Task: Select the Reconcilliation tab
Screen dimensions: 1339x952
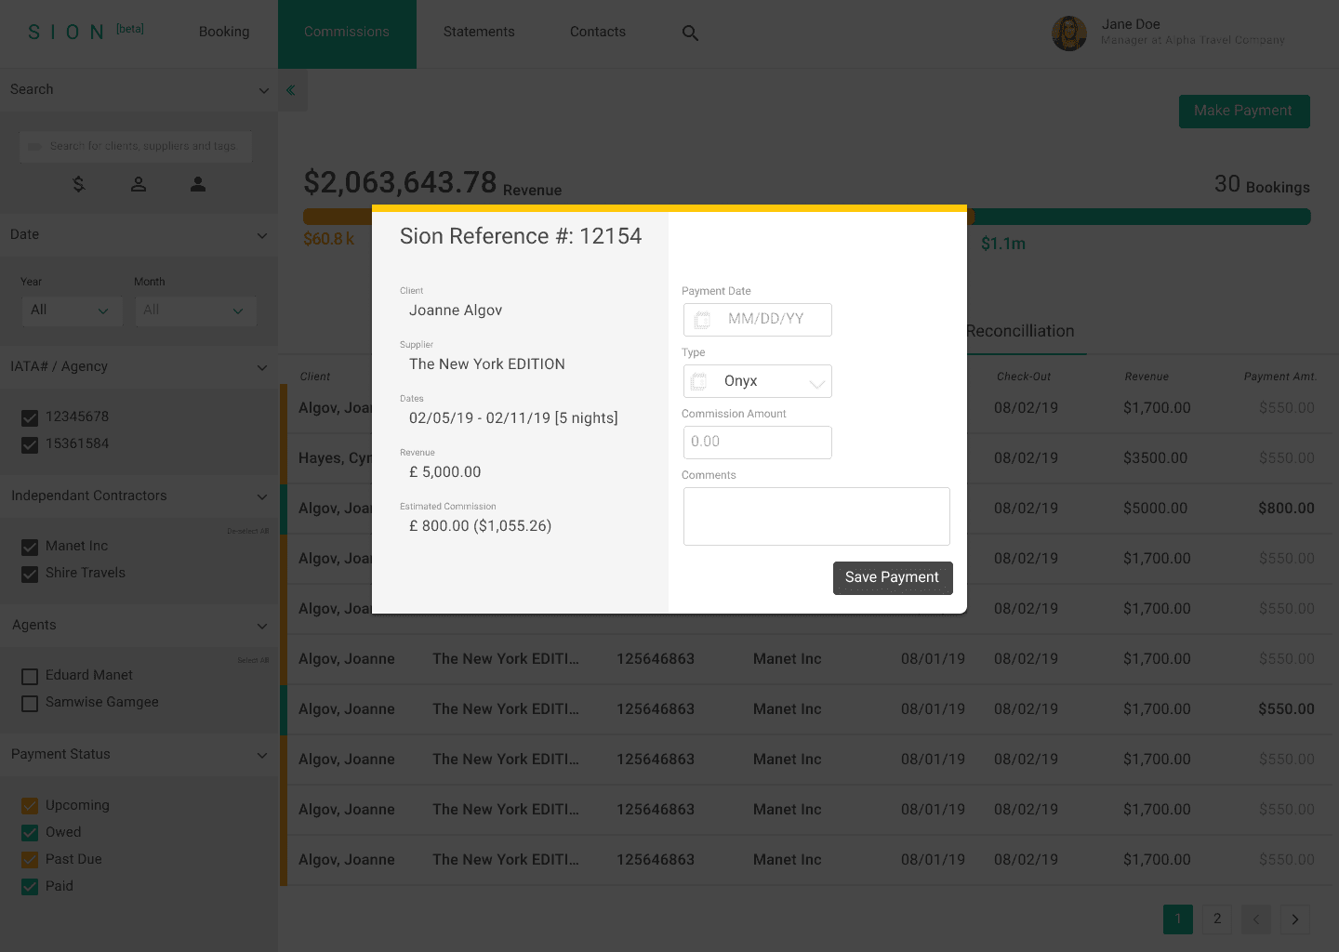Action: click(x=1020, y=331)
